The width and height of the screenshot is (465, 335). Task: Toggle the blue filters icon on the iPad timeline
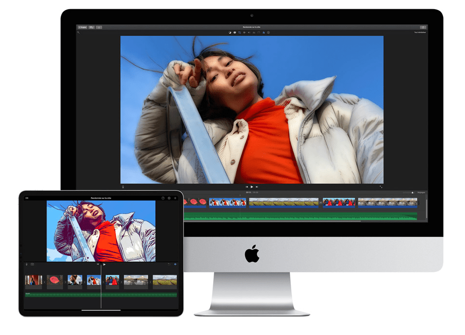click(x=175, y=265)
